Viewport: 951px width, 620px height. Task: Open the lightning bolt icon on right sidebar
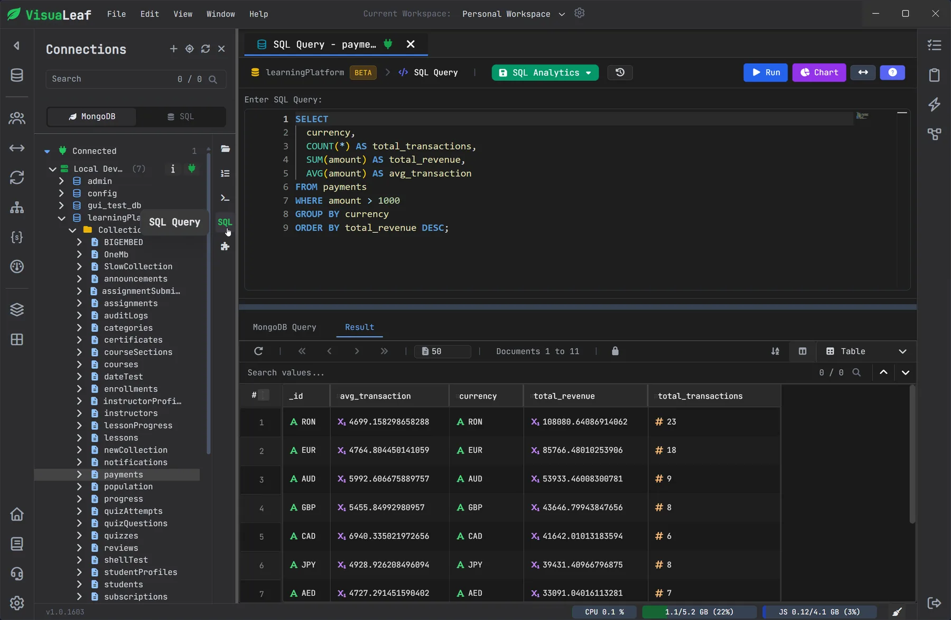(934, 104)
